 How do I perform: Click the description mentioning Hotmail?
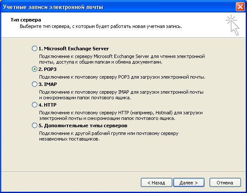(x=121, y=116)
